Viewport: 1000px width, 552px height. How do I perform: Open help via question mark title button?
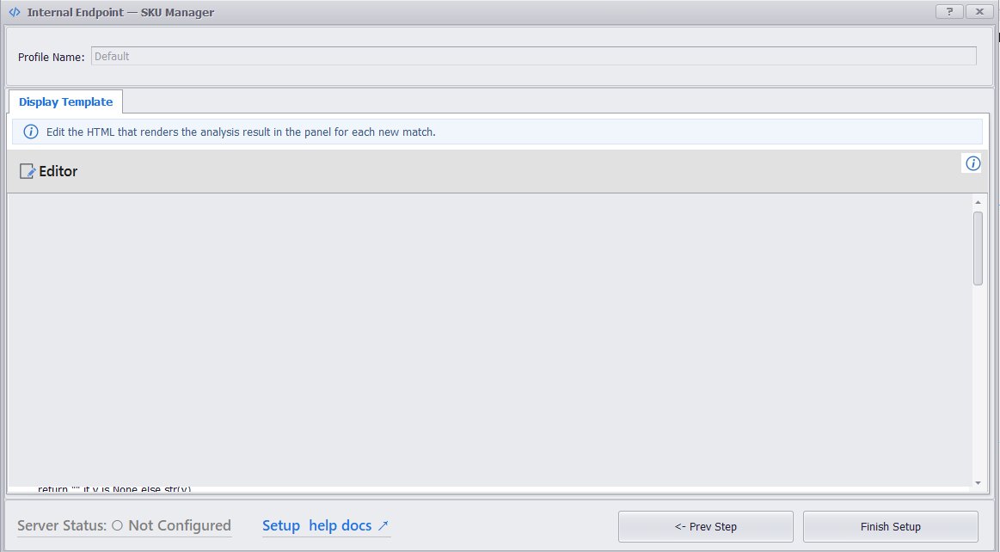click(949, 11)
